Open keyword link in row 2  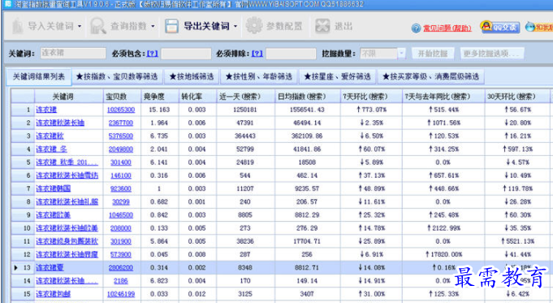point(60,123)
